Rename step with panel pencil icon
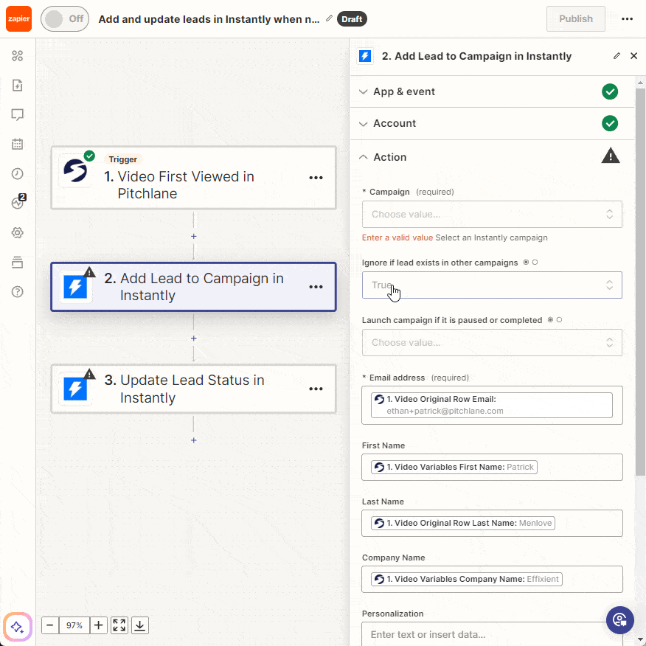The width and height of the screenshot is (646, 646). click(617, 56)
